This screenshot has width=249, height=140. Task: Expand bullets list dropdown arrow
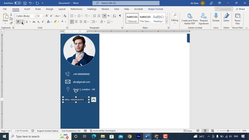[75, 16]
